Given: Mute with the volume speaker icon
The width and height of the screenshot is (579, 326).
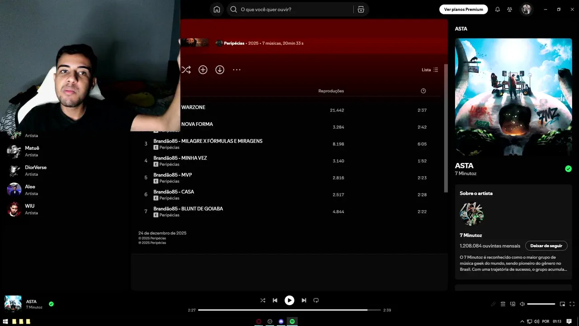Looking at the screenshot, I should point(522,304).
